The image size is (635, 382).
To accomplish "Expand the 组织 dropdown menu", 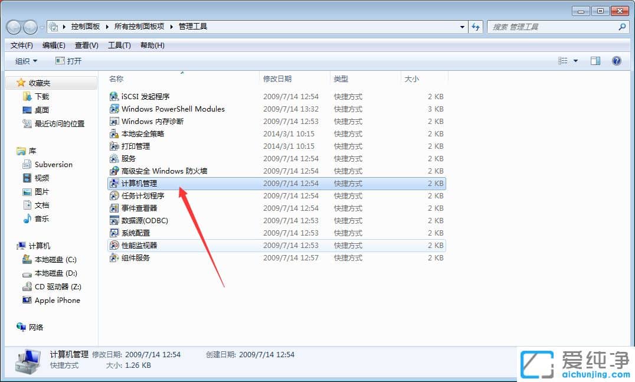I will click(x=25, y=60).
